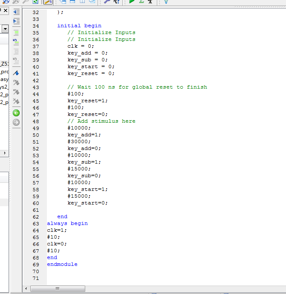Click the left arrow of editor horizontal scrollbar
Screen dimensions: 286x294
(26, 289)
